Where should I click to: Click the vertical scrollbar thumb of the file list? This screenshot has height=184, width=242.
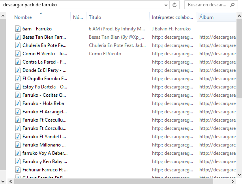pos(239,58)
